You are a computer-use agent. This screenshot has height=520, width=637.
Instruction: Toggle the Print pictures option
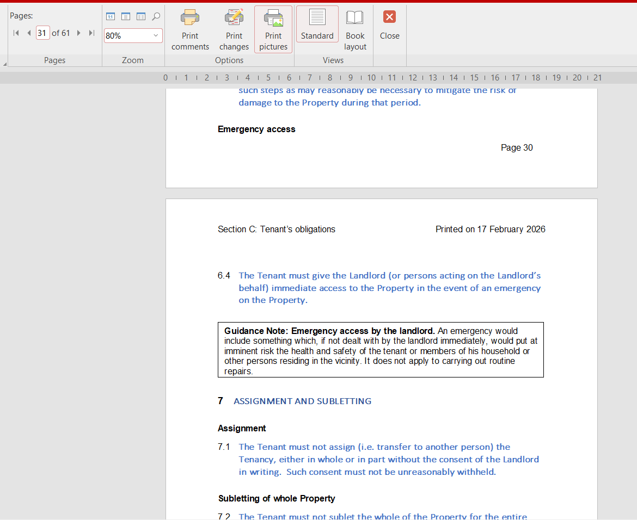[x=273, y=29]
